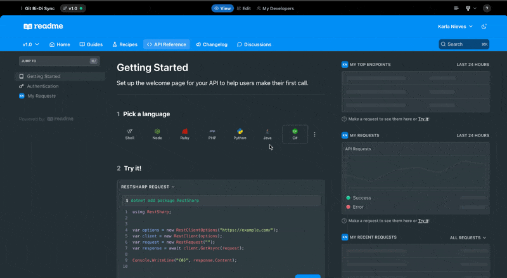This screenshot has height=278, width=507.
Task: Go to Home tab
Action: click(x=60, y=44)
